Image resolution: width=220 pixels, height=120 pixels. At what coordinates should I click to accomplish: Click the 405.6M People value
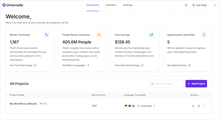[x=77, y=42]
